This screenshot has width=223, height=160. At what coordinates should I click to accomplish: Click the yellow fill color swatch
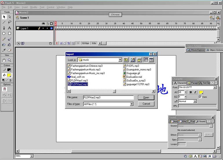pyautogui.click(x=9, y=75)
